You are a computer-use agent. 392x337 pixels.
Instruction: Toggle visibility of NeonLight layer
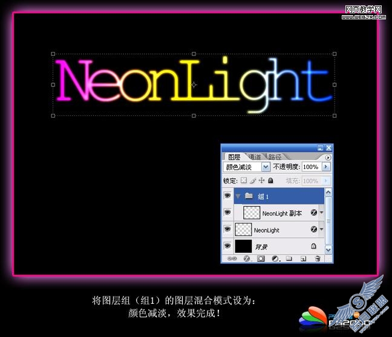coord(227,229)
